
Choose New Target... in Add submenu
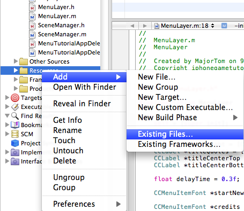pos(185,97)
